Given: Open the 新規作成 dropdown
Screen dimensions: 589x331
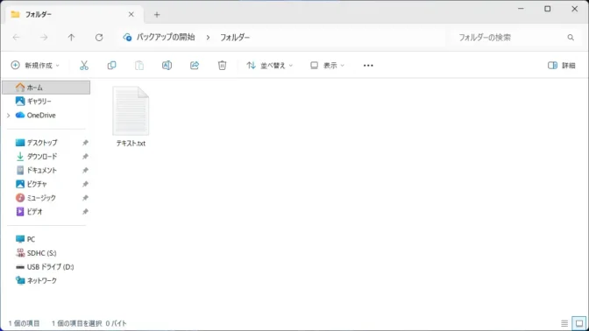Looking at the screenshot, I should [x=35, y=66].
